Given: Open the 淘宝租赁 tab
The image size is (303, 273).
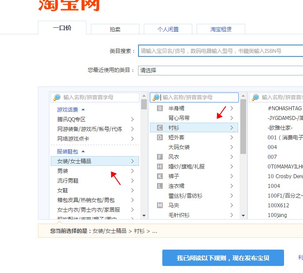Looking at the screenshot, I should [221, 29].
